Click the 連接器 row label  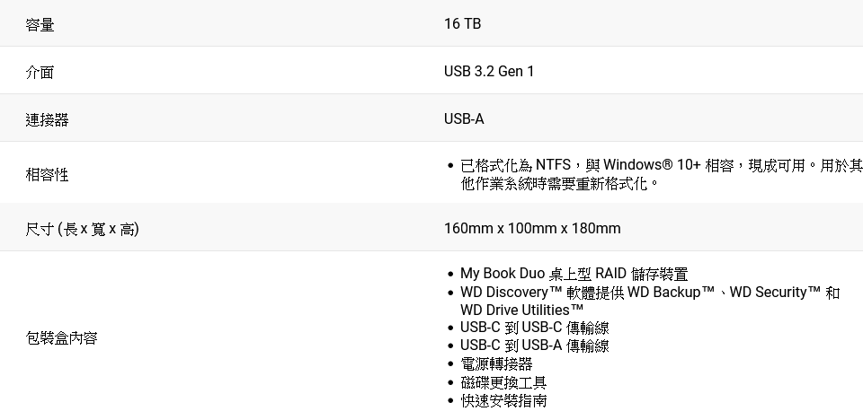47,119
